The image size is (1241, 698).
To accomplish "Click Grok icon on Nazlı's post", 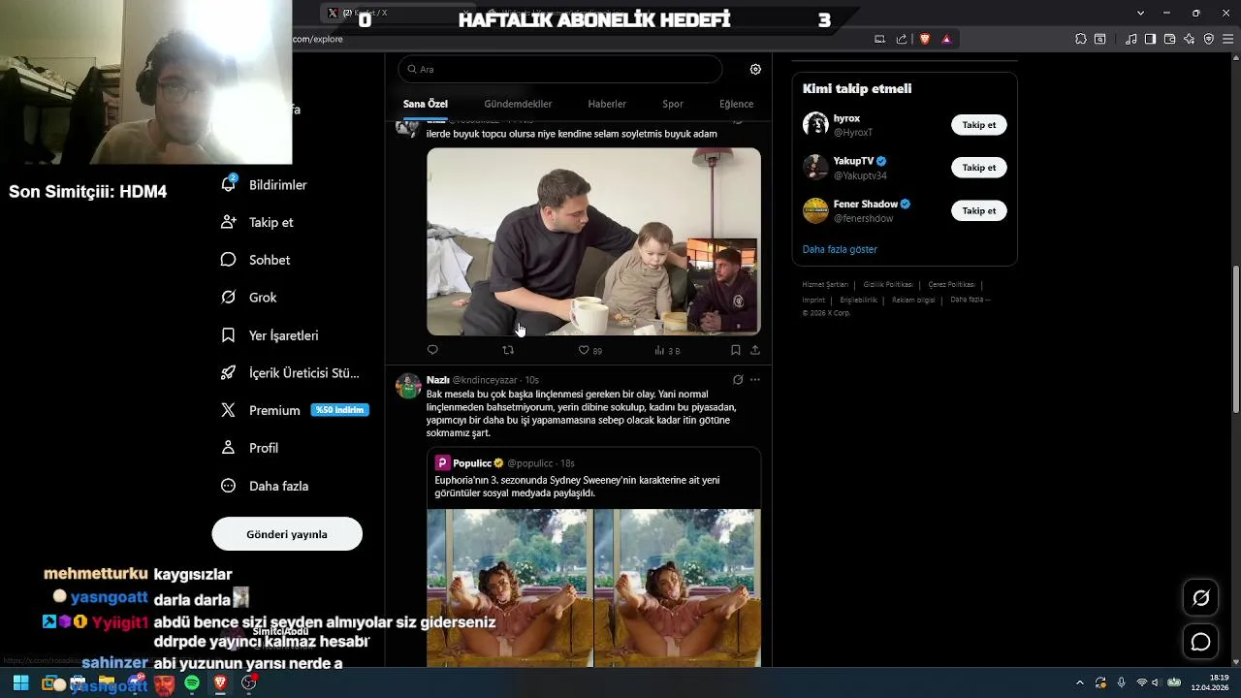I will [x=738, y=380].
